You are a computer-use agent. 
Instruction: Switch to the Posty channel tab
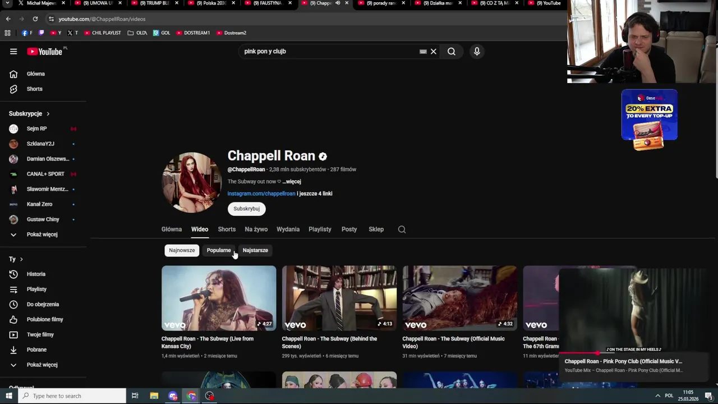coord(349,229)
